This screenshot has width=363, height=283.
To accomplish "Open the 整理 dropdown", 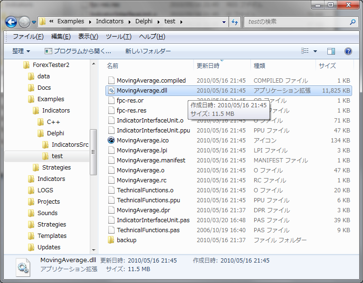I will (x=21, y=51).
